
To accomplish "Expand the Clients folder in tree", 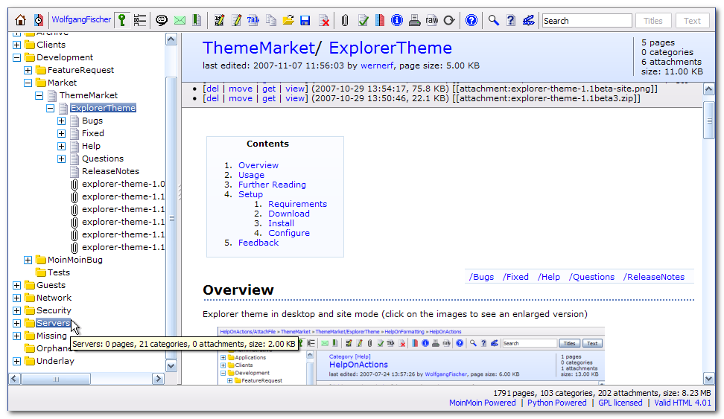I will 17,45.
